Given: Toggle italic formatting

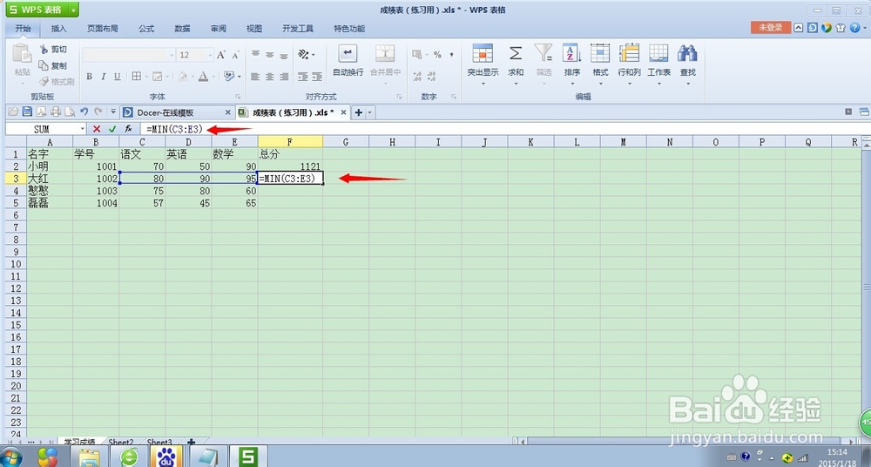Looking at the screenshot, I should (x=104, y=76).
